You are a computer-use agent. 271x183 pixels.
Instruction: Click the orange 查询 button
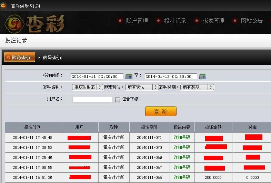click(161, 111)
